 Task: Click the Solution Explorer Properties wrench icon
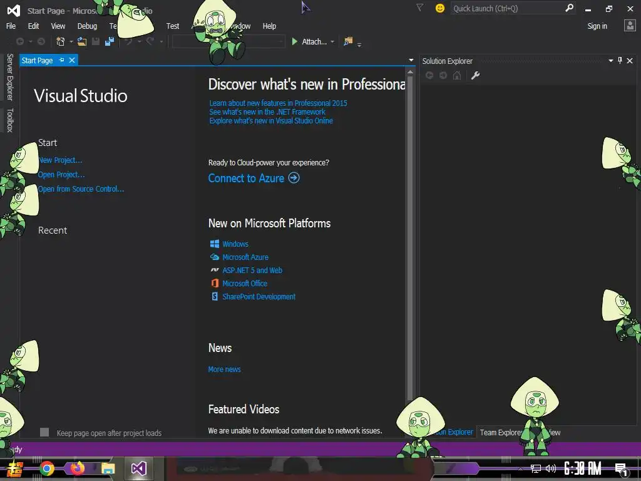tap(475, 75)
